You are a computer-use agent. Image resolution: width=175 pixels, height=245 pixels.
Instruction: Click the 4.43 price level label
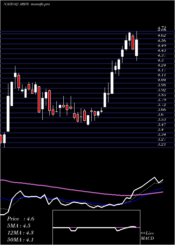[162, 50]
